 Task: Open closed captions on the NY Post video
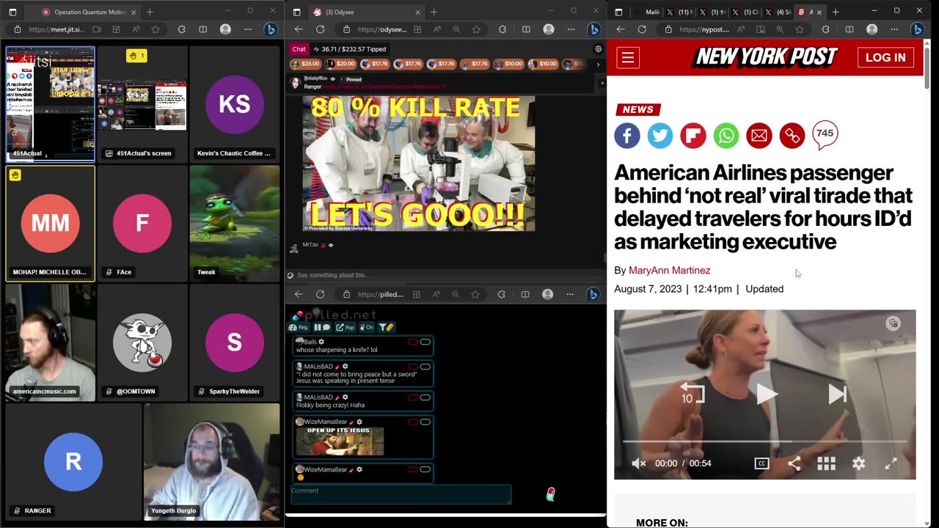pos(761,463)
